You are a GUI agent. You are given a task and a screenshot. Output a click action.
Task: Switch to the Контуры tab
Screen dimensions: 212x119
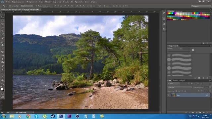point(182,81)
